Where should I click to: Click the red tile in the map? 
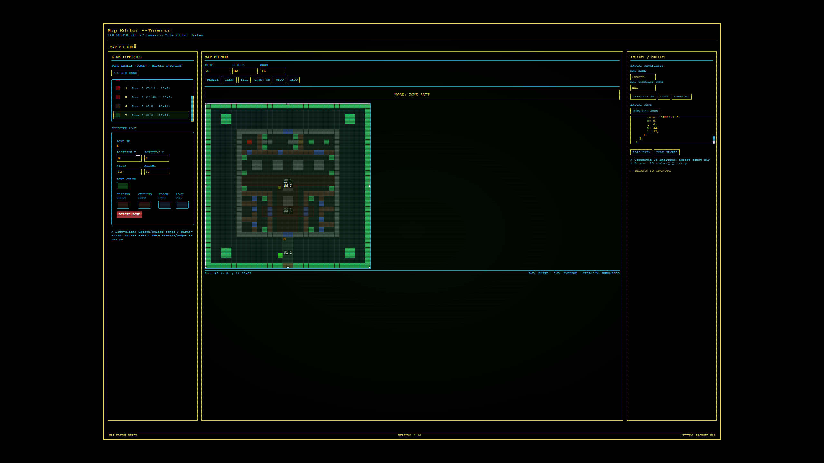pyautogui.click(x=249, y=142)
